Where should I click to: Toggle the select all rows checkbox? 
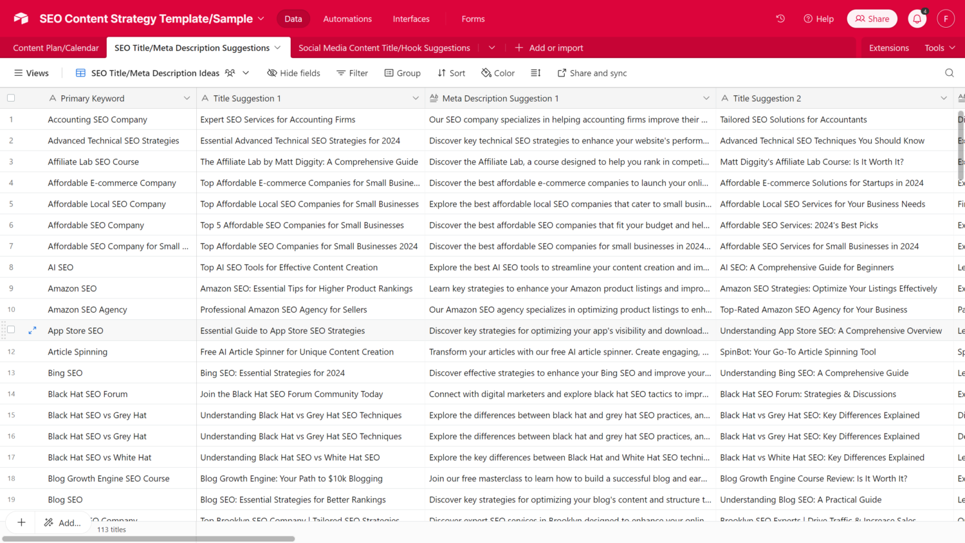pyautogui.click(x=11, y=98)
